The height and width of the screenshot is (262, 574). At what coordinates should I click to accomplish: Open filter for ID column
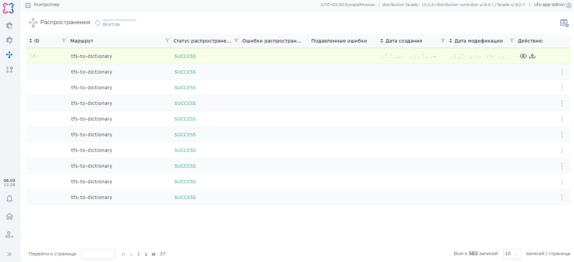click(x=63, y=41)
